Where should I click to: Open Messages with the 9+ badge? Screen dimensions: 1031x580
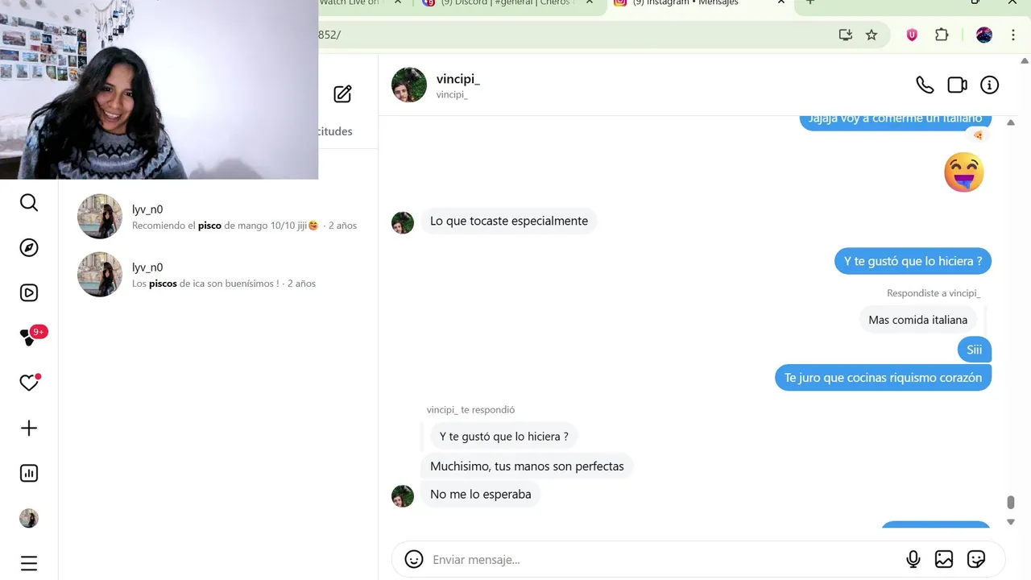point(29,338)
